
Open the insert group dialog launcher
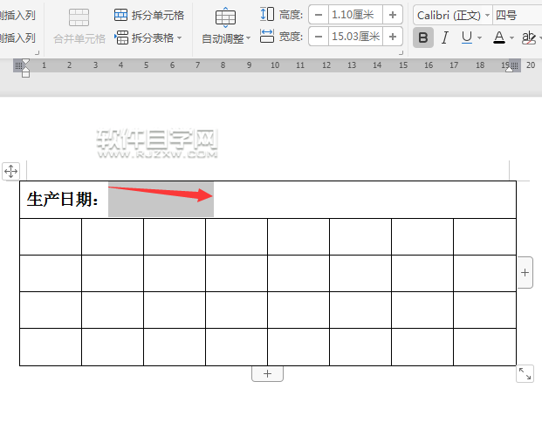[x=37, y=53]
